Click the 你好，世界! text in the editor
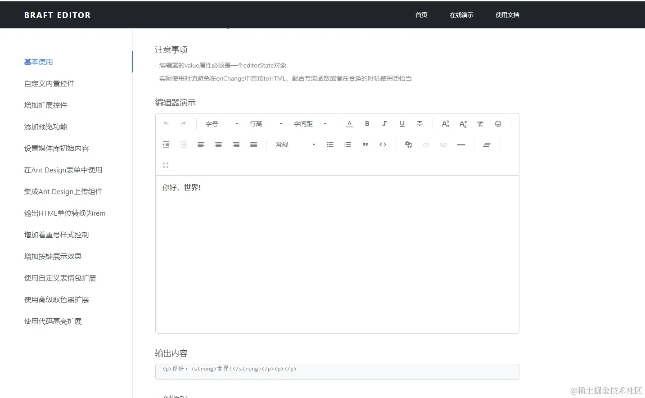 tap(181, 187)
